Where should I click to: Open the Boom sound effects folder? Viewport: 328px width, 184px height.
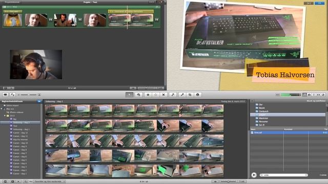[x=262, y=108]
